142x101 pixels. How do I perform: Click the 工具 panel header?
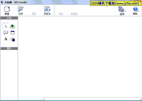9,18
